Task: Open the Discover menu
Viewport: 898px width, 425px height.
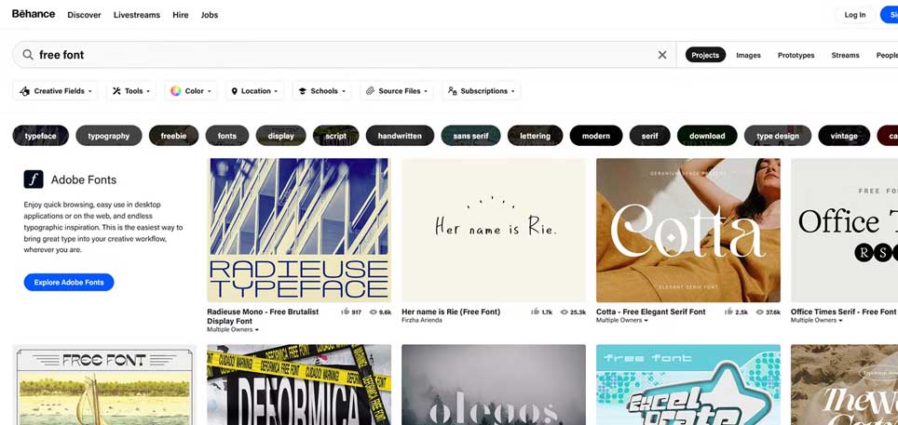Action: 84,15
